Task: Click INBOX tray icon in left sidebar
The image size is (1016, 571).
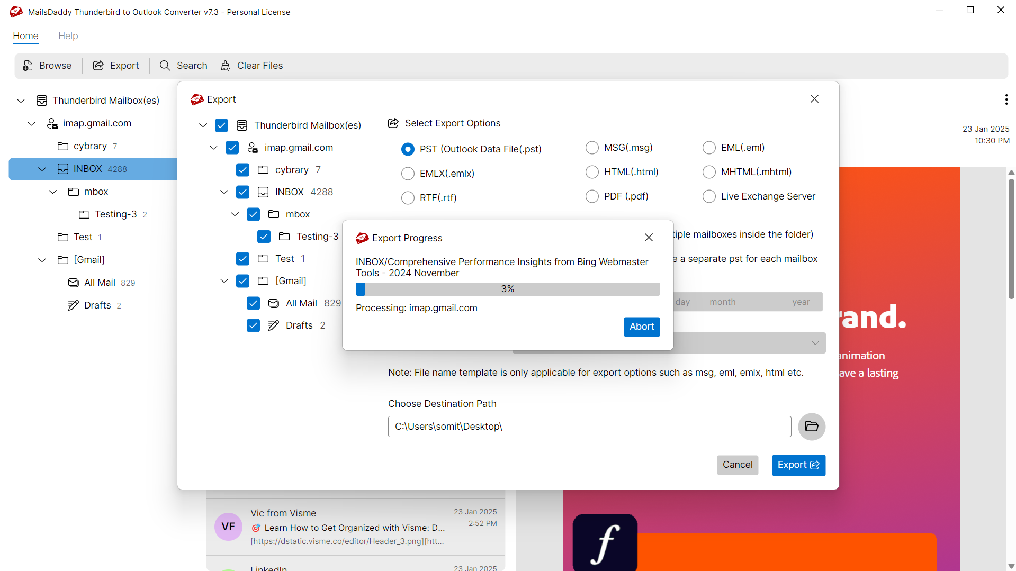Action: pyautogui.click(x=63, y=169)
